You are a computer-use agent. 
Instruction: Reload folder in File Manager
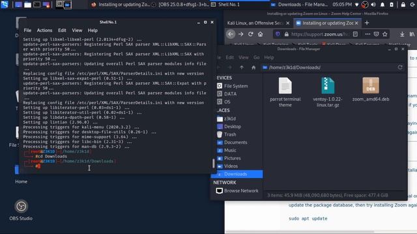click(x=400, y=68)
